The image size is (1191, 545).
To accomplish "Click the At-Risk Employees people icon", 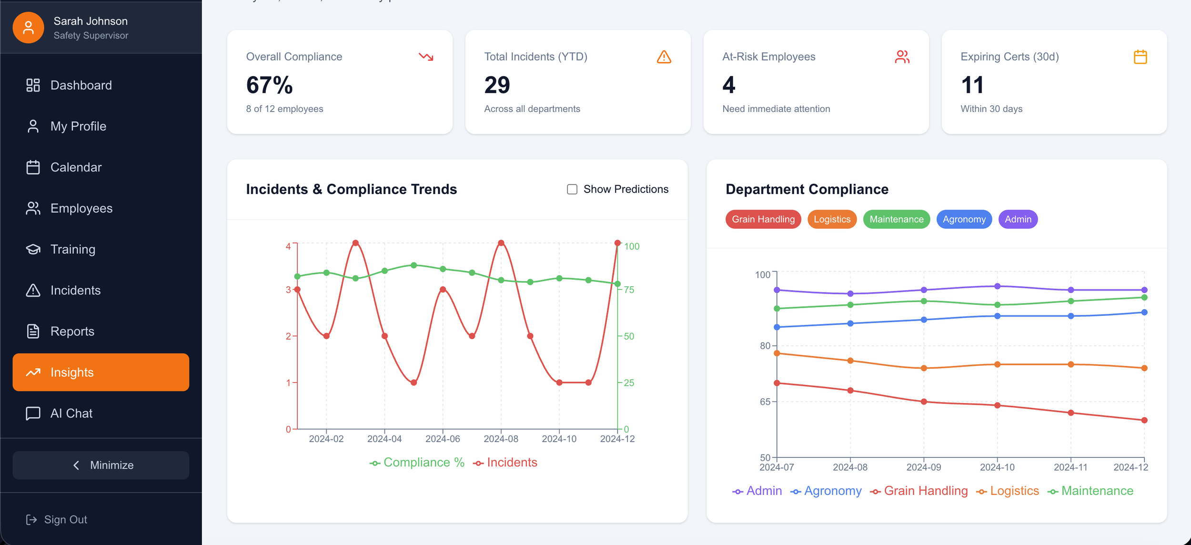I will tap(902, 57).
